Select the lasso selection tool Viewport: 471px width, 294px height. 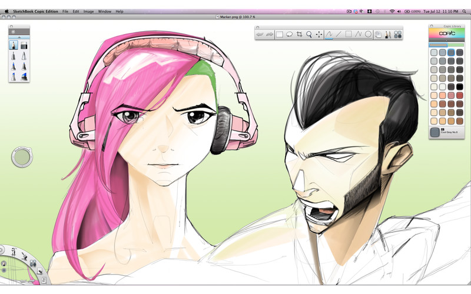click(290, 35)
